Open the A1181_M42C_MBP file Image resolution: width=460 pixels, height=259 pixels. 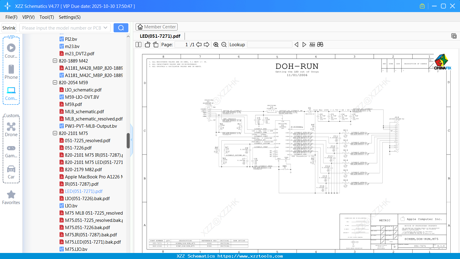(94, 75)
